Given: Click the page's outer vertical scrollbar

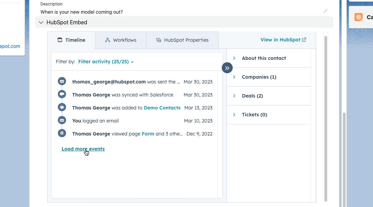Looking at the screenshot, I should pos(344,159).
